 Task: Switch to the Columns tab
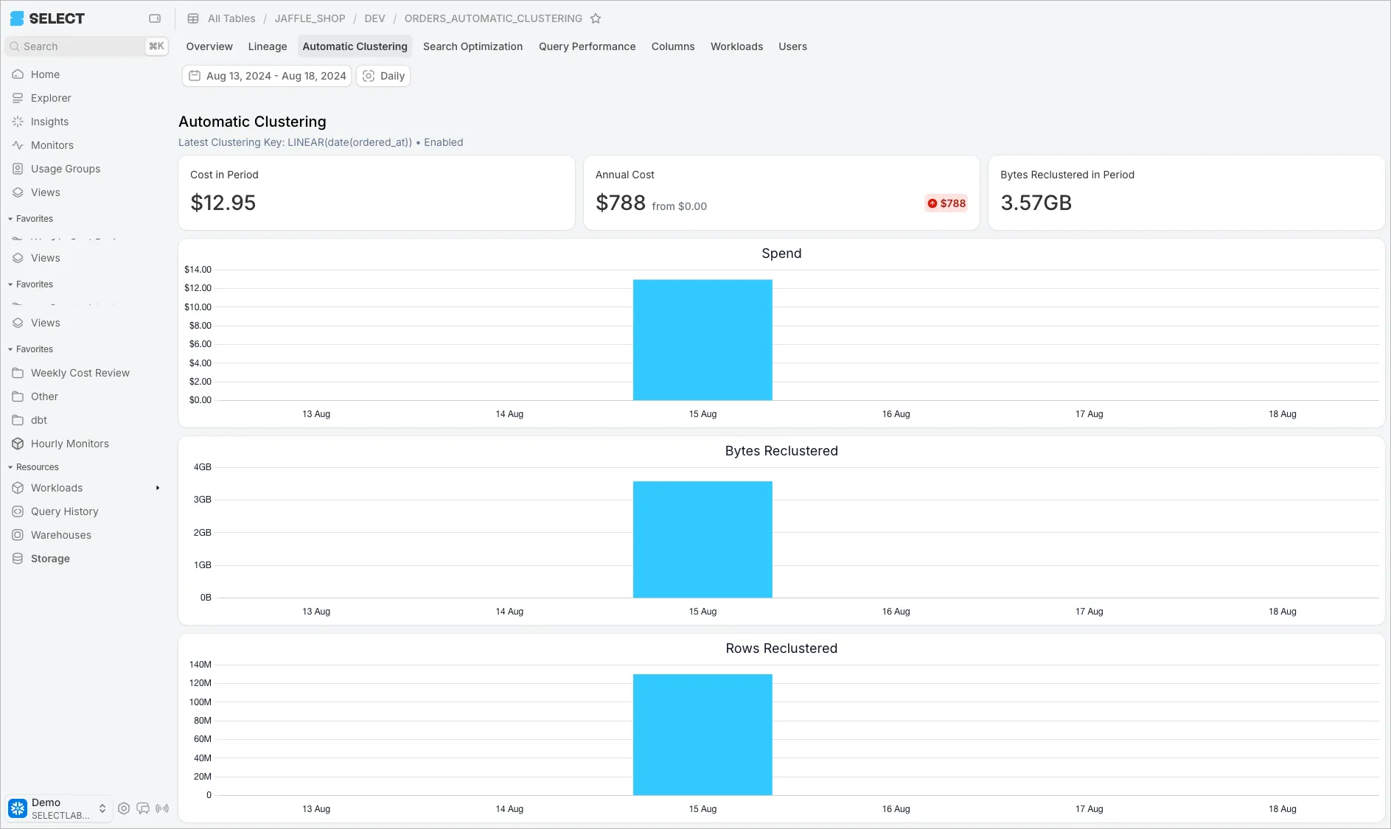[x=673, y=46]
